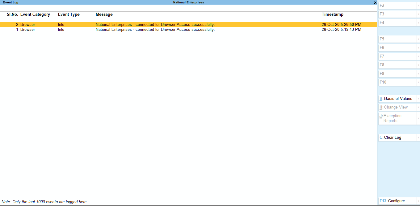Click the F2 button in the right panel
Viewport: 420px width, 206px height.
(x=397, y=6)
